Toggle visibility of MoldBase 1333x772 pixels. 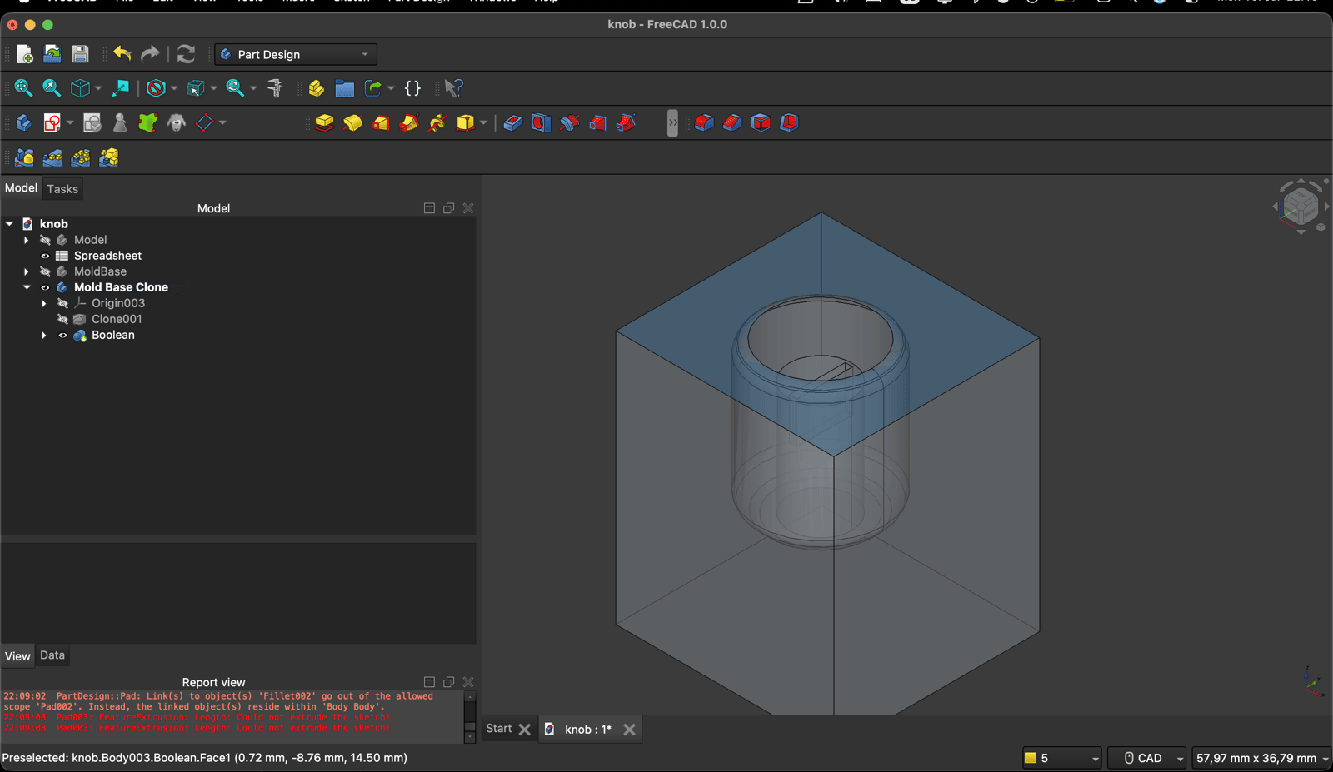tap(45, 271)
